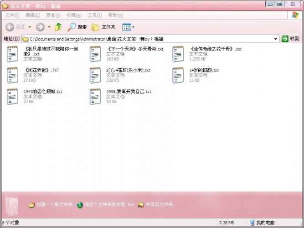
Task: Open the 文件(F) menu
Action: 13,15
